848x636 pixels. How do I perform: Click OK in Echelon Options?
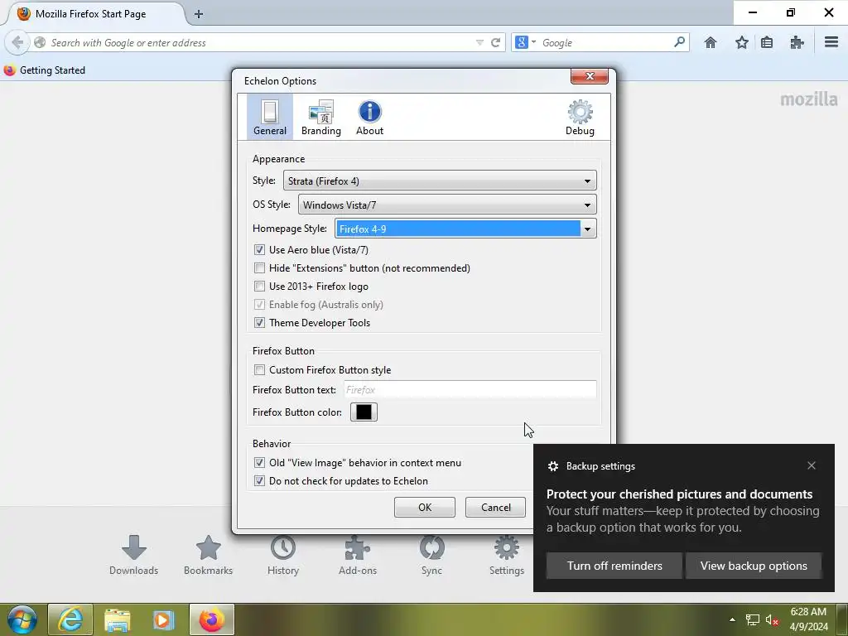pos(425,508)
